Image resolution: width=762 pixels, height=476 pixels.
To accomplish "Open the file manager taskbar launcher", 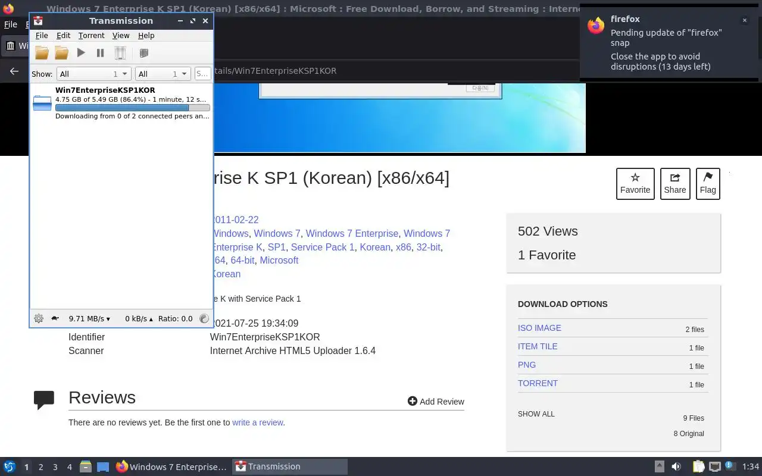I will [x=86, y=467].
